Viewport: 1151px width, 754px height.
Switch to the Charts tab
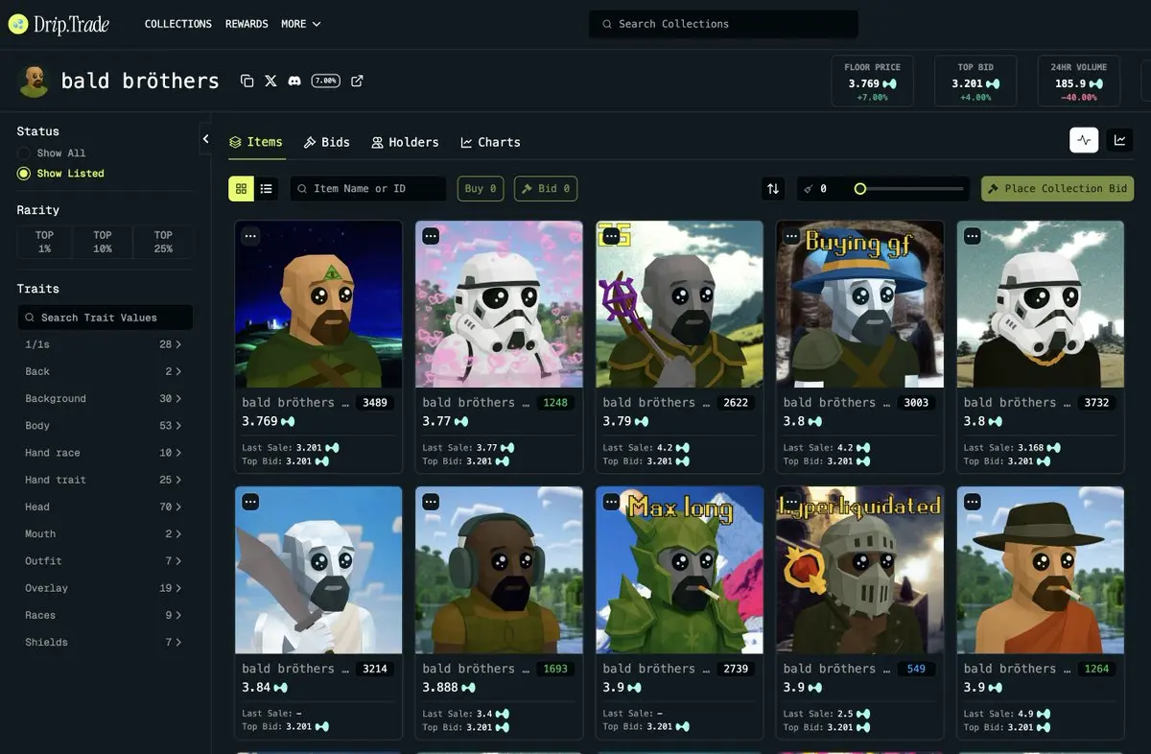point(490,142)
